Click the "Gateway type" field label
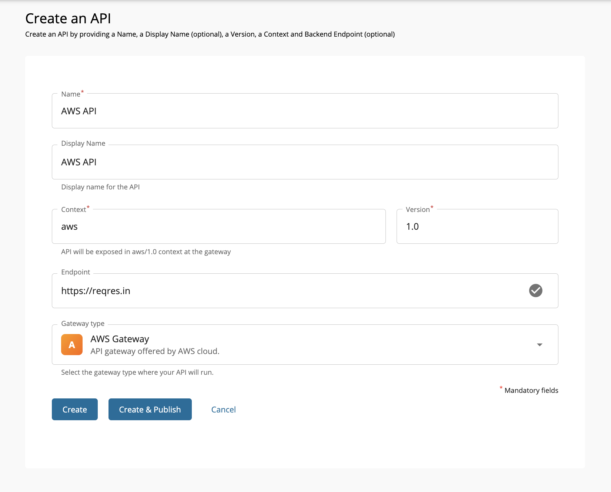 tap(83, 324)
